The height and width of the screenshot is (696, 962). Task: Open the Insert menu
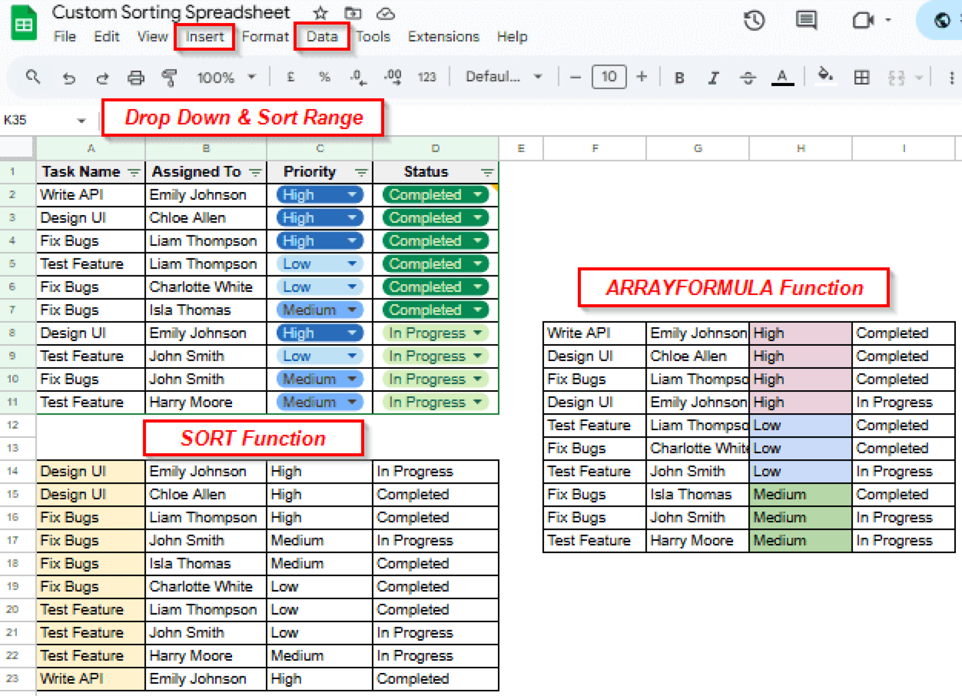(204, 37)
